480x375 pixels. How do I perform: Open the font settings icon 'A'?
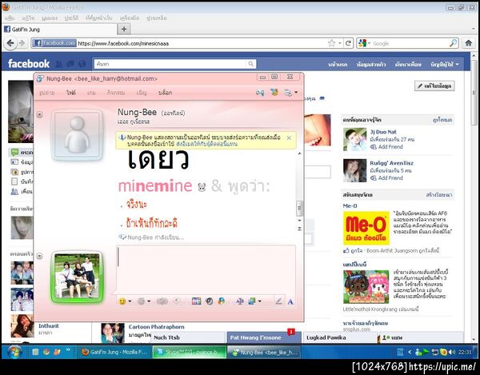pyautogui.click(x=290, y=302)
